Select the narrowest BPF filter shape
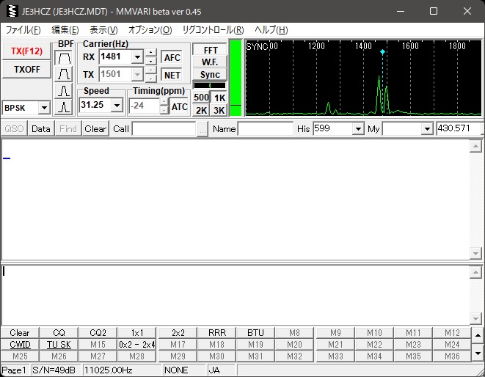Viewport: 485px width, 377px height. (65, 107)
